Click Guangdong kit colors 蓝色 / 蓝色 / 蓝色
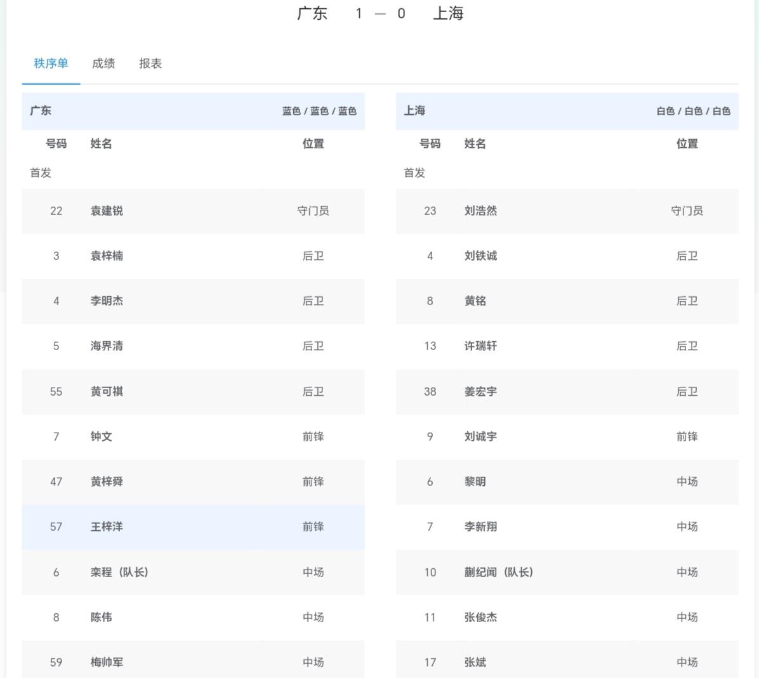 (x=319, y=111)
